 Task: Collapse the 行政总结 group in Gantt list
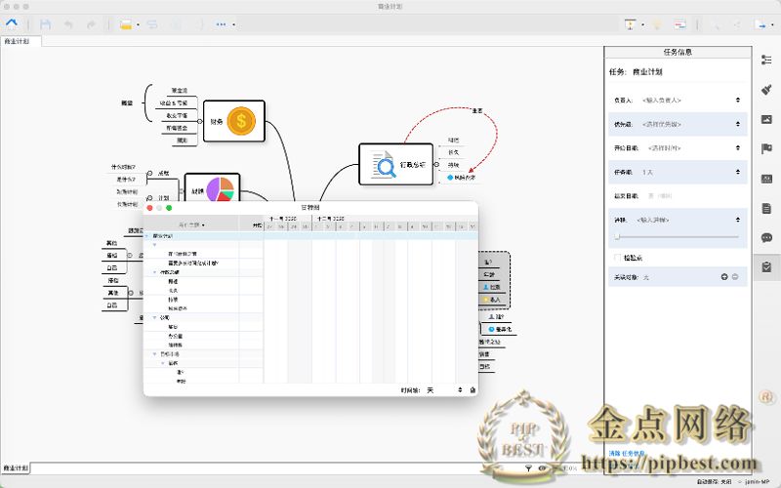pos(155,272)
